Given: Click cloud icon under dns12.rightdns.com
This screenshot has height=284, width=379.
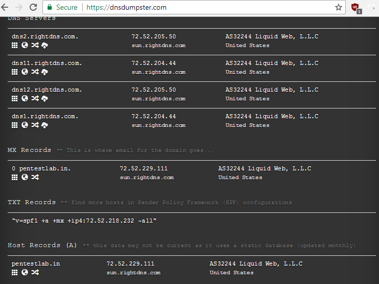Looking at the screenshot, I should (x=44, y=98).
